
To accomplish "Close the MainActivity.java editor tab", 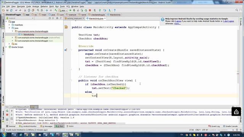I will coord(105,18).
